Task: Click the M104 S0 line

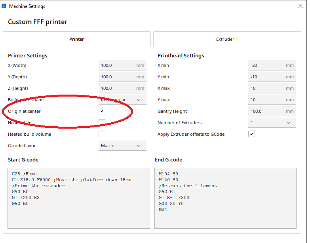Action: (x=168, y=174)
